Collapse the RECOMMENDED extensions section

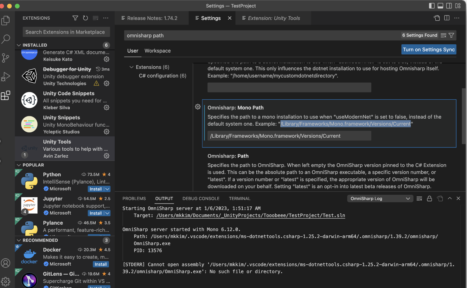(19, 241)
